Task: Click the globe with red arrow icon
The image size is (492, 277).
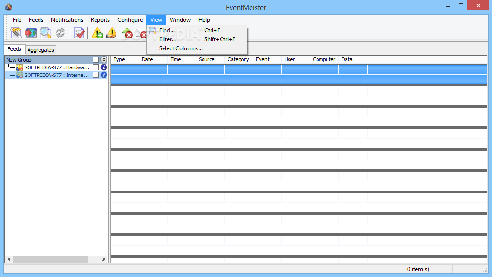Action: click(x=31, y=33)
